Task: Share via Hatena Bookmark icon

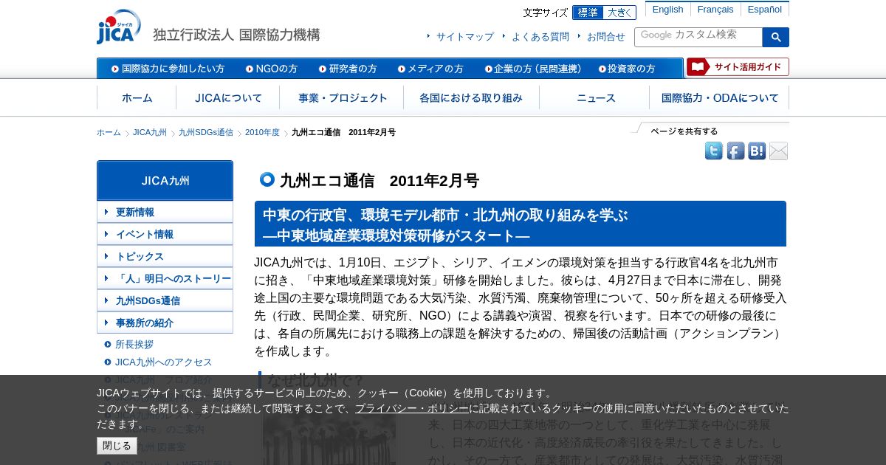Action: point(757,151)
